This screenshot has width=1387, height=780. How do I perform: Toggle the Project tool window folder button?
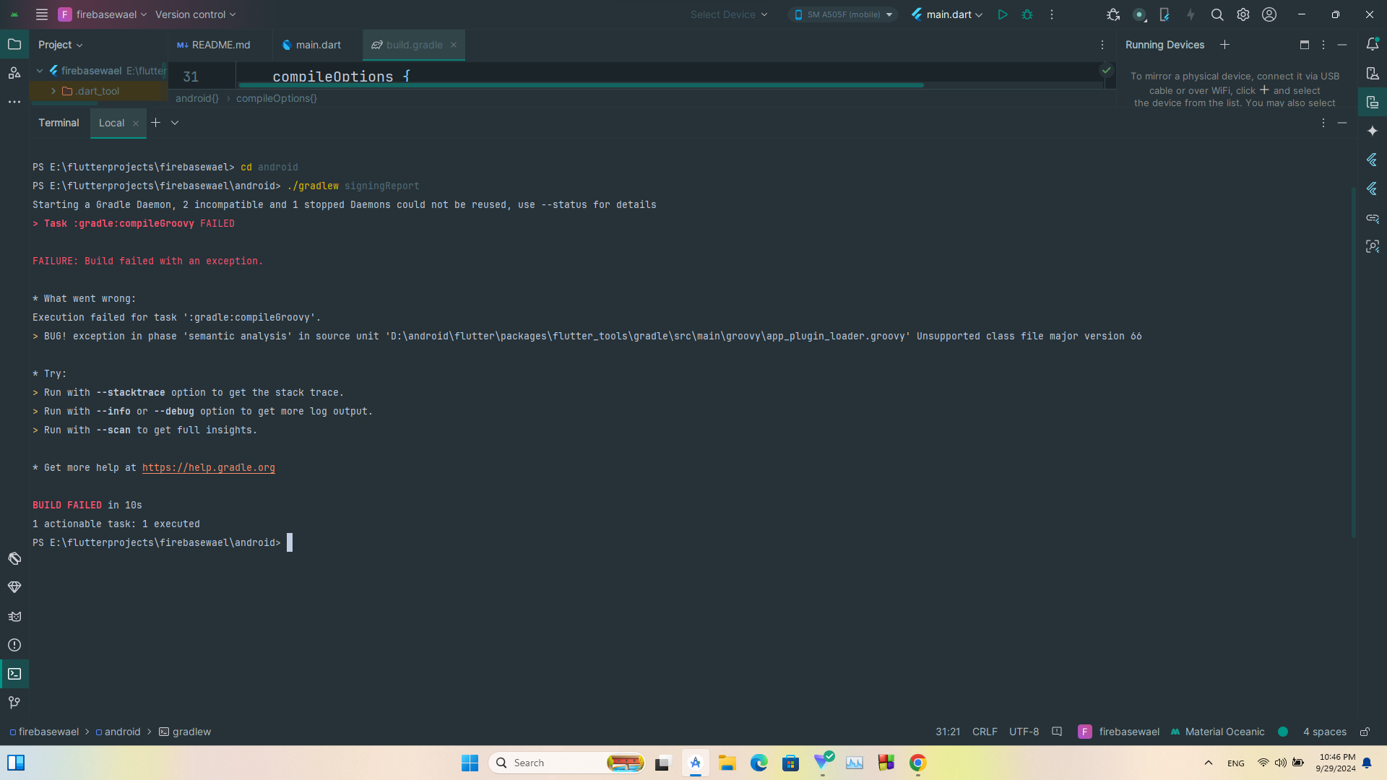click(x=14, y=45)
